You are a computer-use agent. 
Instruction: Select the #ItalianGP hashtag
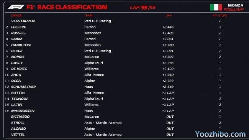click(x=233, y=9)
